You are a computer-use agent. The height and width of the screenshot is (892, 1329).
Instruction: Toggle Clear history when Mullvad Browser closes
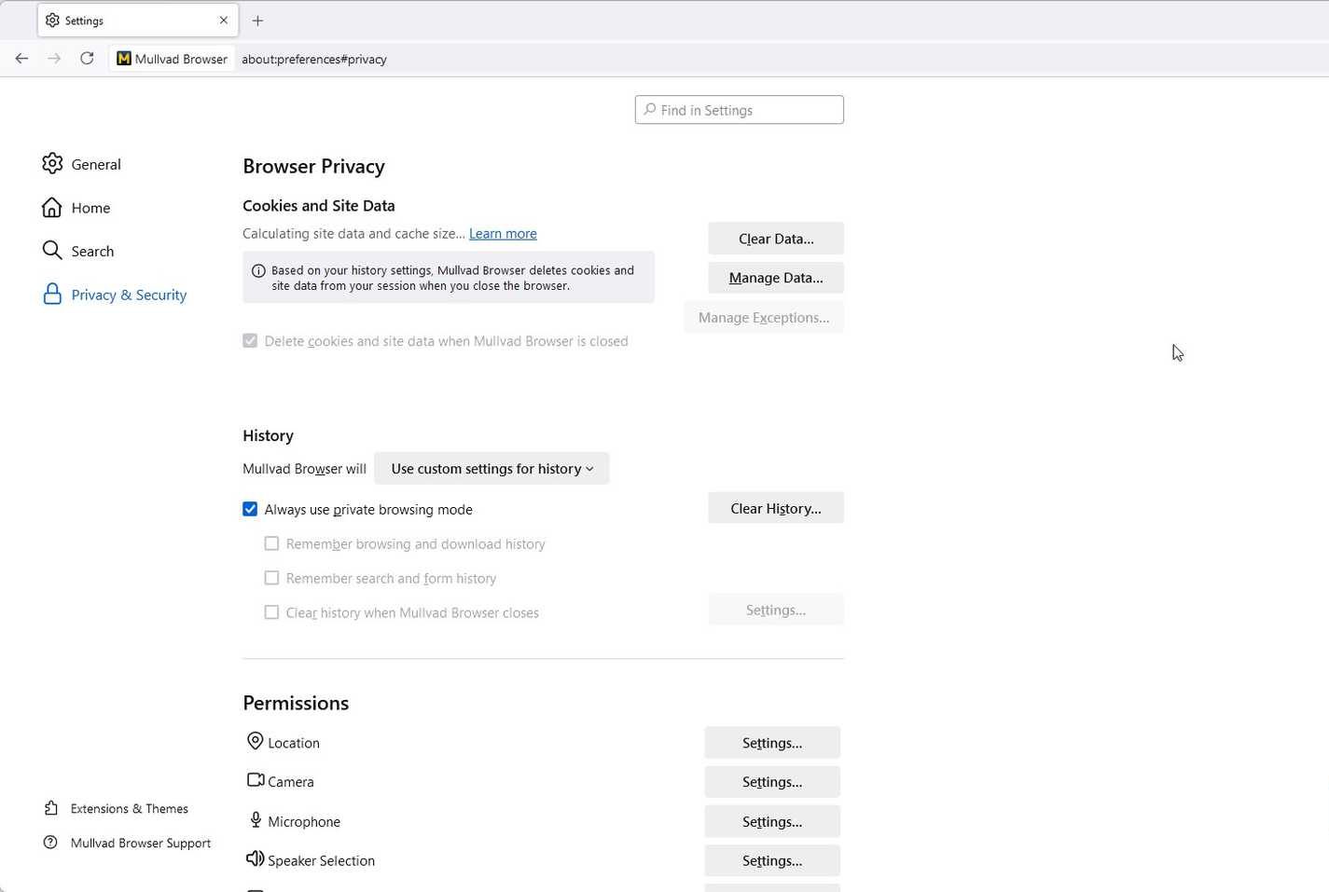point(271,612)
